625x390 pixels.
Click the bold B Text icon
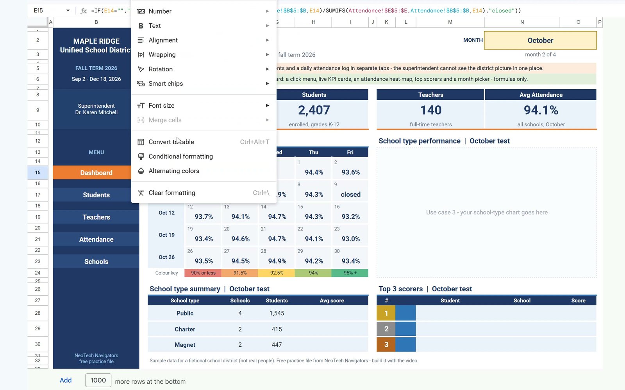141,26
